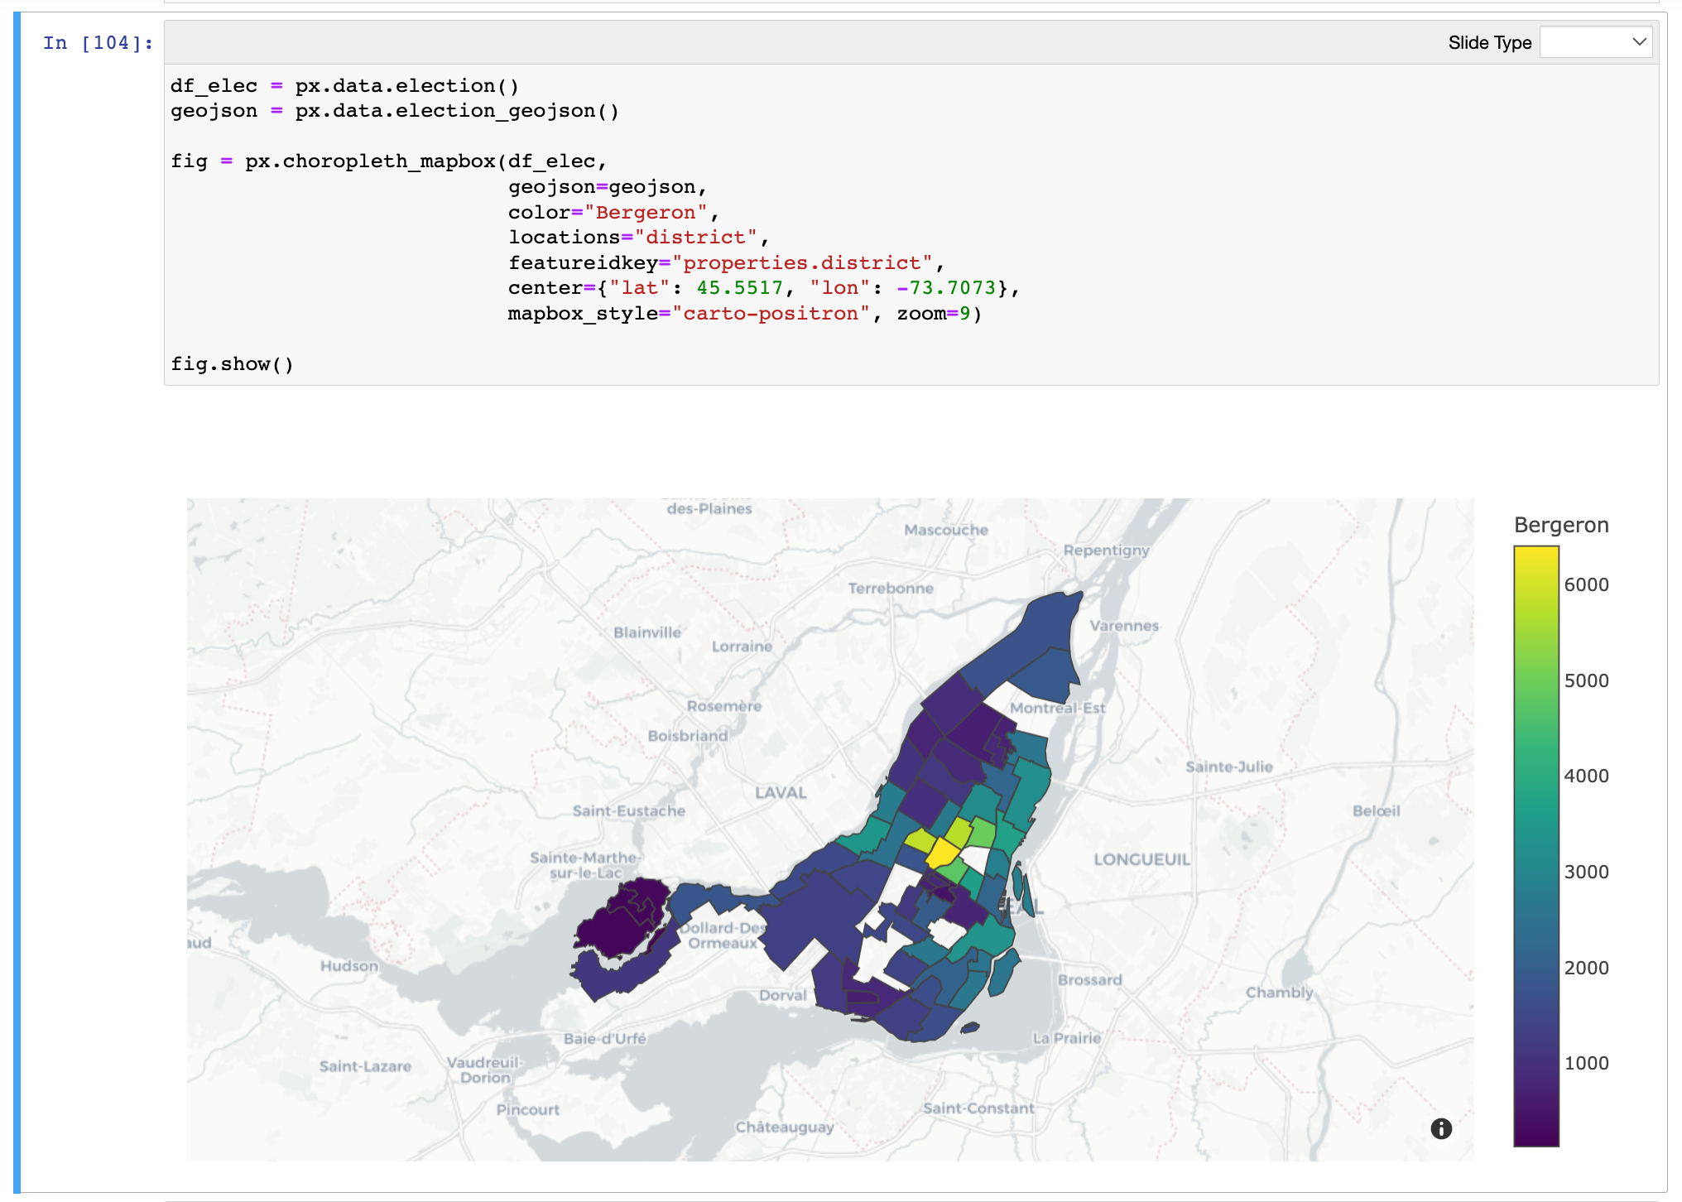Click the 6000 tick label on colorbar
Image resolution: width=1682 pixels, height=1202 pixels.
[1586, 584]
